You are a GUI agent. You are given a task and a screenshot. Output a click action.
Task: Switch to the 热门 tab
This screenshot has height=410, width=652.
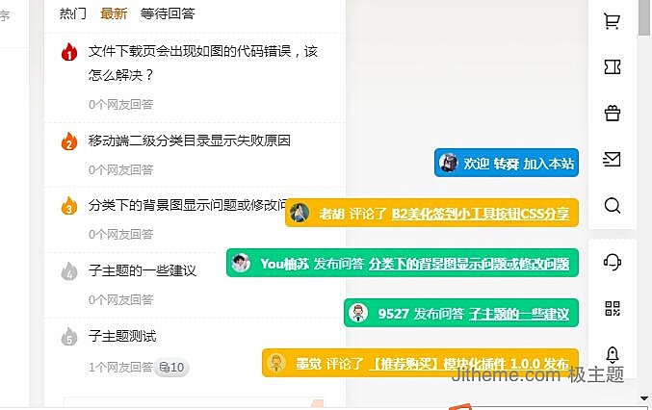pyautogui.click(x=73, y=13)
